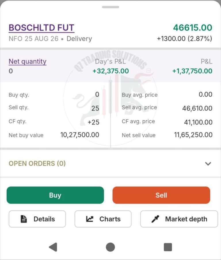The image size is (221, 260).
Task: Open the Market depth button
Action: click(x=179, y=219)
